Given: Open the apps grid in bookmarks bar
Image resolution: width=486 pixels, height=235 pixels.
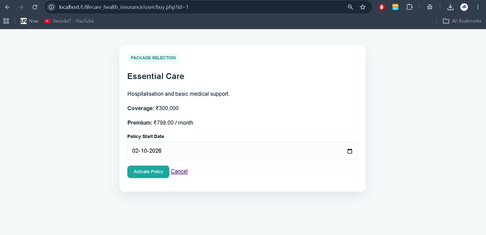Looking at the screenshot, I should click(x=6, y=21).
